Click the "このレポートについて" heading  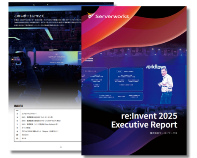coord(29,16)
